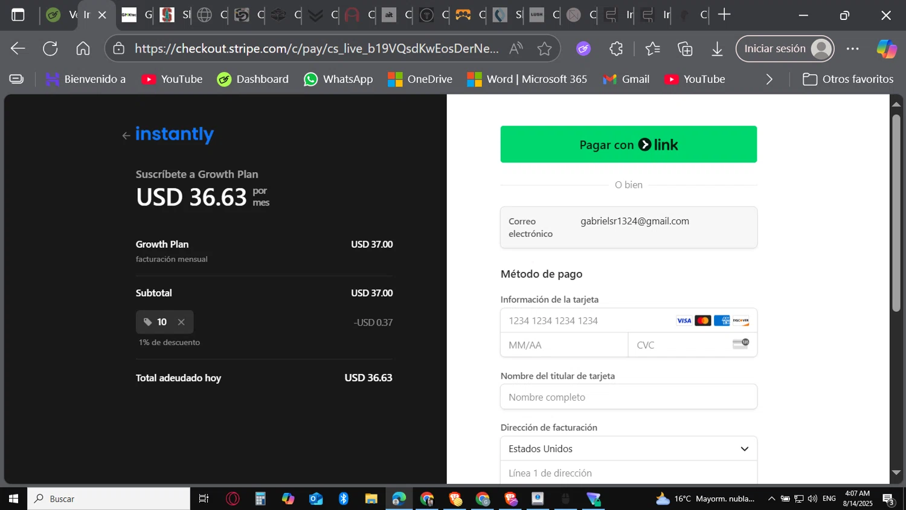This screenshot has width=906, height=510.
Task: Open the Estados Unidos country dropdown
Action: click(628, 449)
